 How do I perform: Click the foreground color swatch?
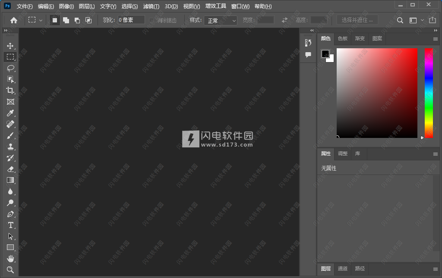click(x=325, y=54)
